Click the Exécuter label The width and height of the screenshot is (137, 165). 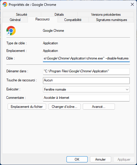coord(13,89)
